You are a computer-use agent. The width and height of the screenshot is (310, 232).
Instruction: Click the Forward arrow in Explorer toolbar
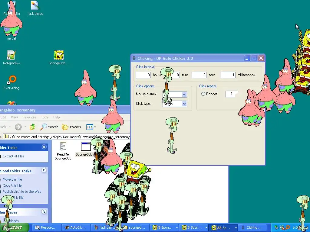(x=18, y=127)
